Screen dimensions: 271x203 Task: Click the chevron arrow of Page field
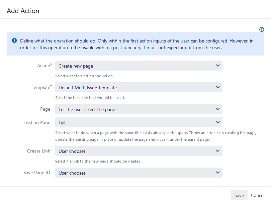point(218,109)
